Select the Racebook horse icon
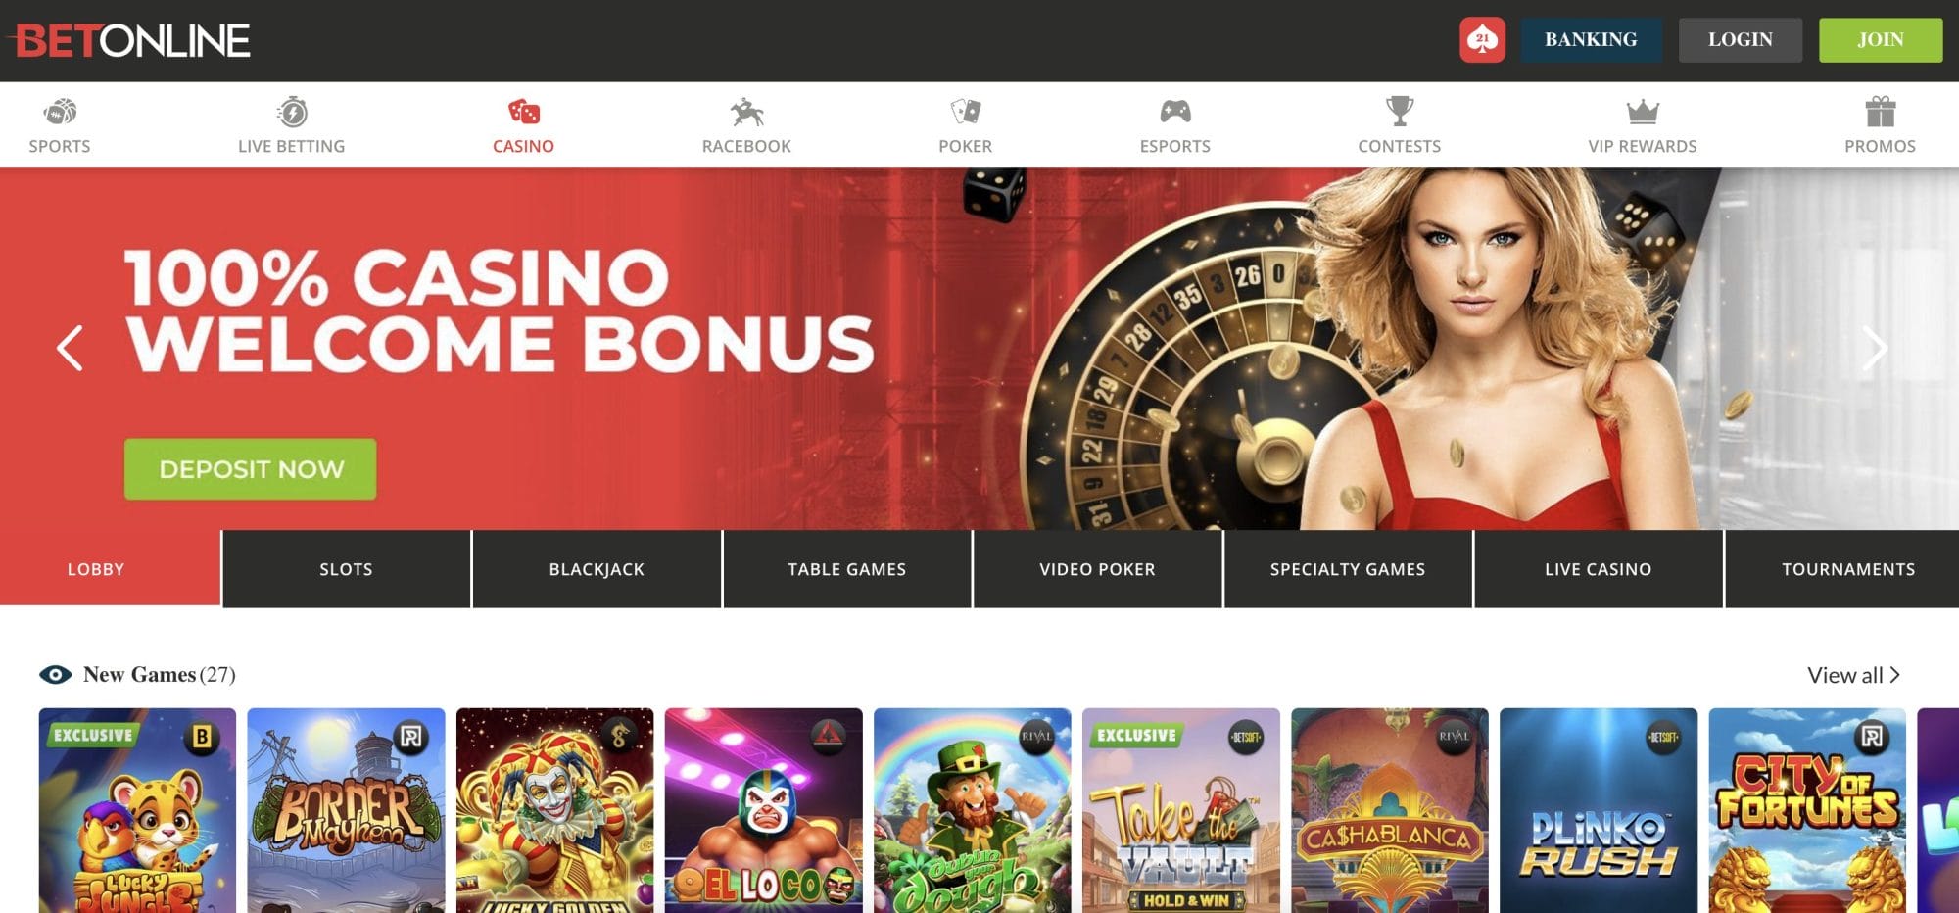Viewport: 1959px width, 913px height. pos(746,112)
